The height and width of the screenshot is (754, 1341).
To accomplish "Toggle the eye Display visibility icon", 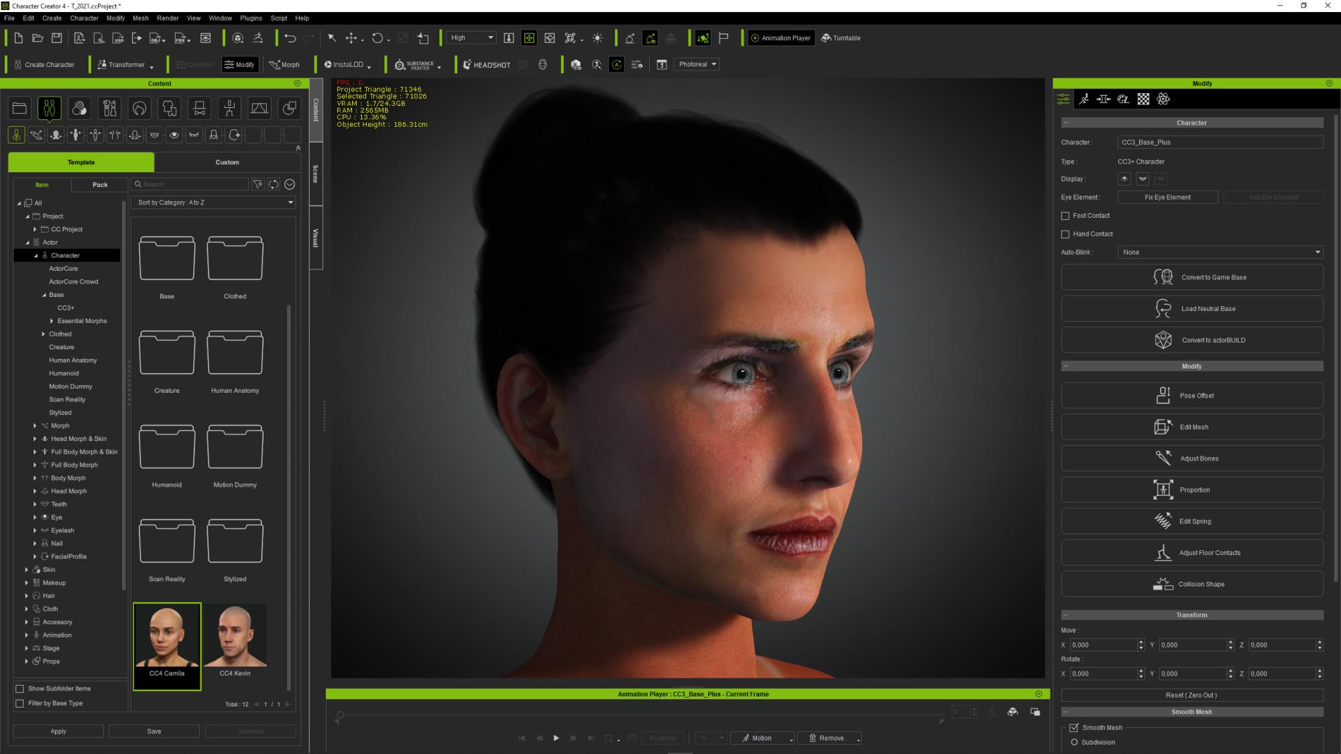I will (1124, 179).
